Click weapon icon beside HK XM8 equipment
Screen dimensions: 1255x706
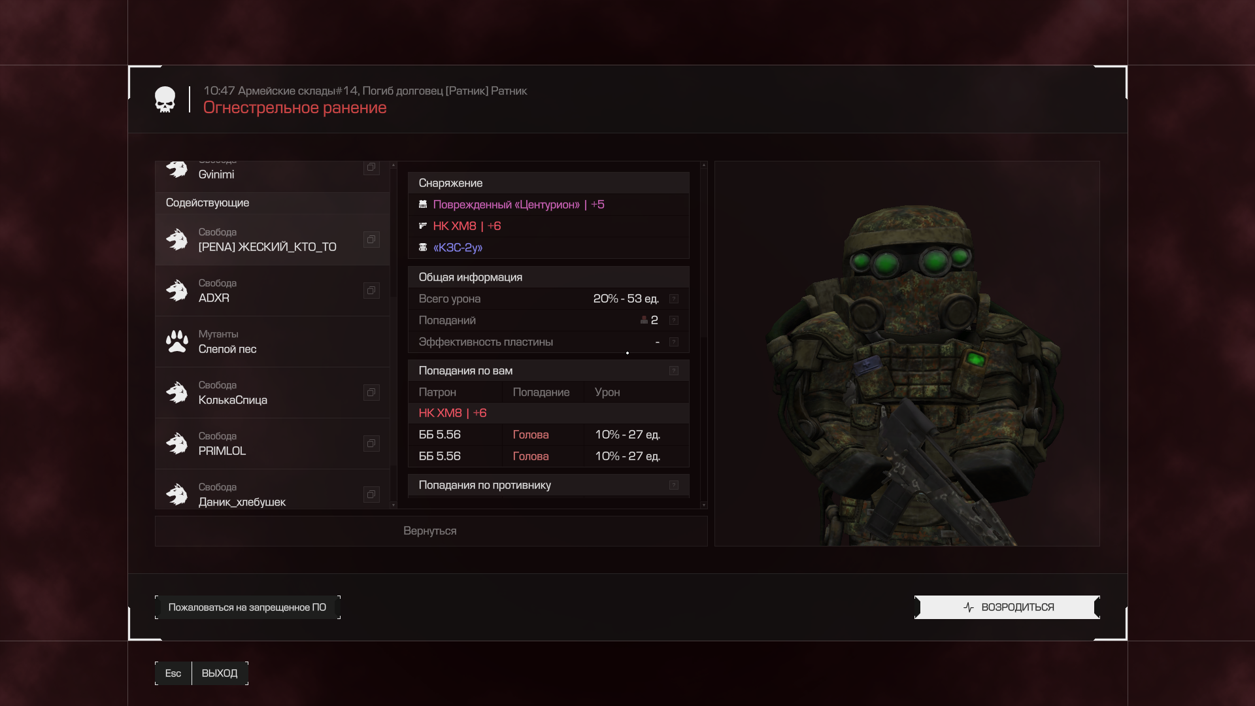423,226
